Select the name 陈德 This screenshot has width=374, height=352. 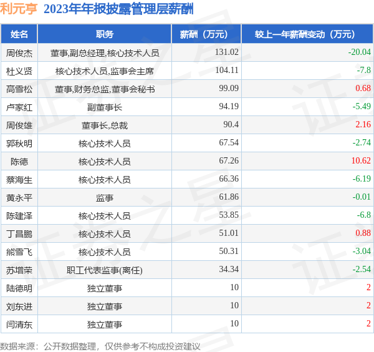(x=19, y=162)
